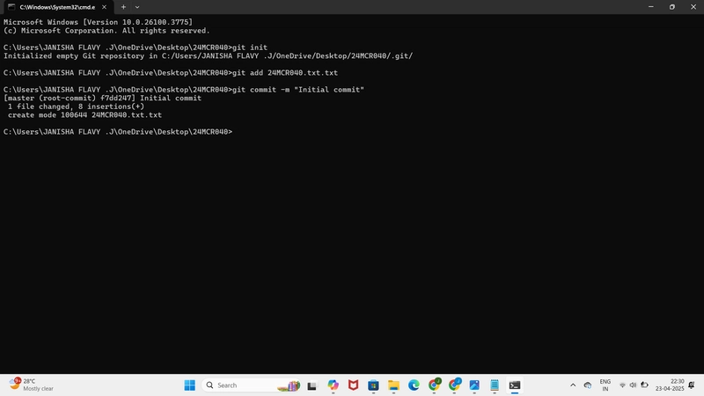Viewport: 704px width, 396px height.
Task: Open the Wi-Fi network flyout
Action: point(622,385)
